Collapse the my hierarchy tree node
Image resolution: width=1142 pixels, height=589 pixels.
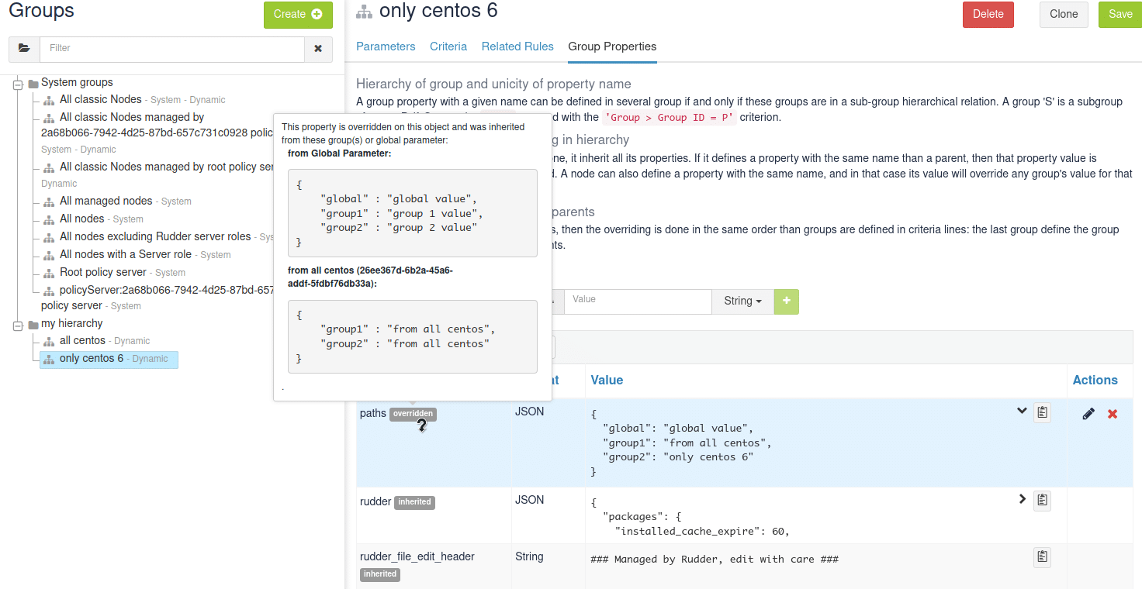[x=18, y=325]
